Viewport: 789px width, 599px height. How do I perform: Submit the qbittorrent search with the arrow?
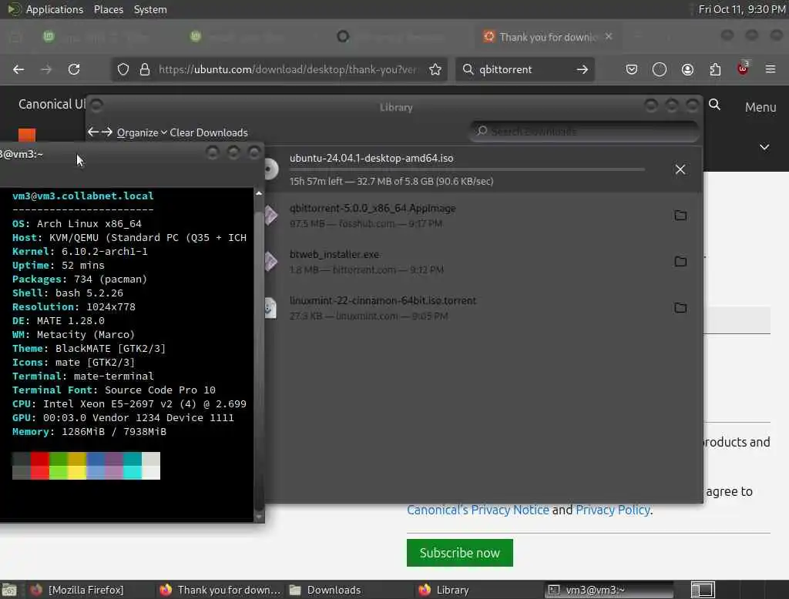click(583, 69)
